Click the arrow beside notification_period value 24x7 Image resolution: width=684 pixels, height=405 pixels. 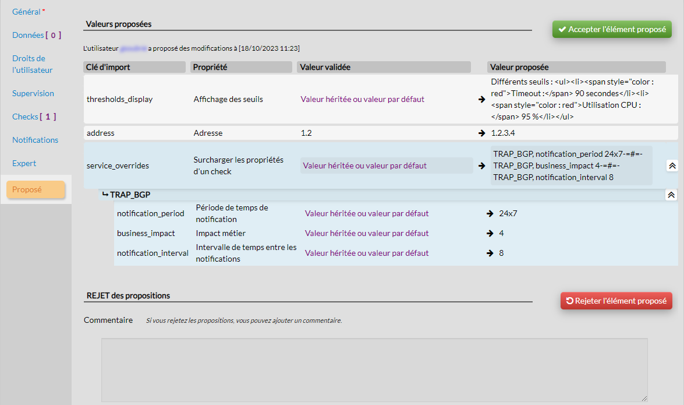(490, 213)
